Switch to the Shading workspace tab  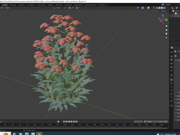(50, 5)
